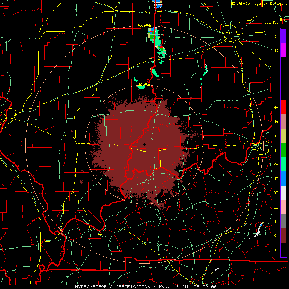
Task: Click the BD legend label
Action: pos(276,136)
